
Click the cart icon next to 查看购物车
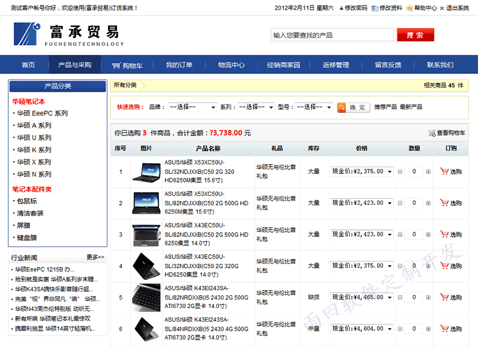pos(431,133)
